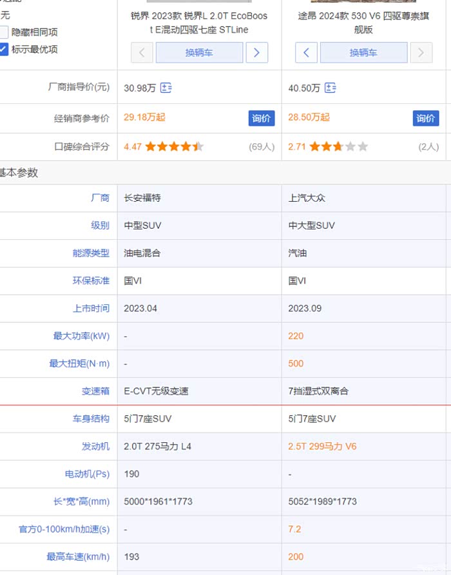The height and width of the screenshot is (575, 451).
Task: Click next arrow for 途昂 2024款
Action: click(421, 53)
